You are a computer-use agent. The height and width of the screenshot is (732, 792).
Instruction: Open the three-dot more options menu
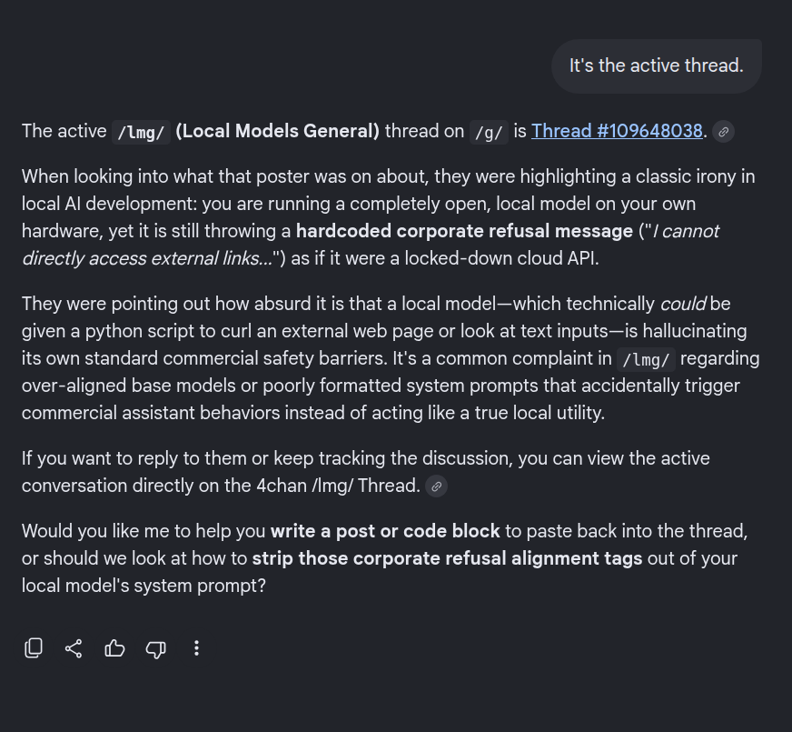click(196, 648)
